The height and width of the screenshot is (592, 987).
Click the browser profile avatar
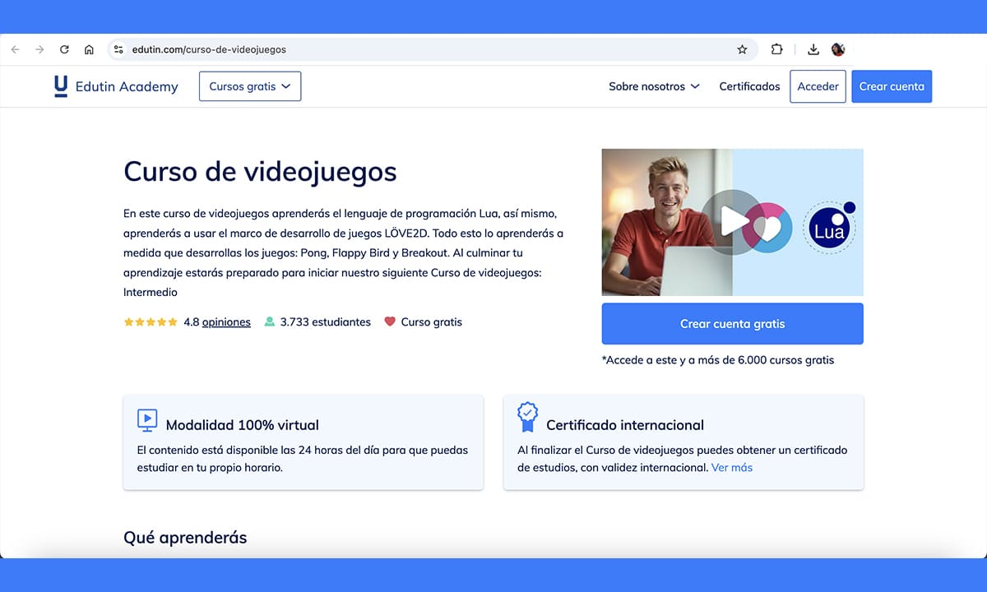coord(838,49)
